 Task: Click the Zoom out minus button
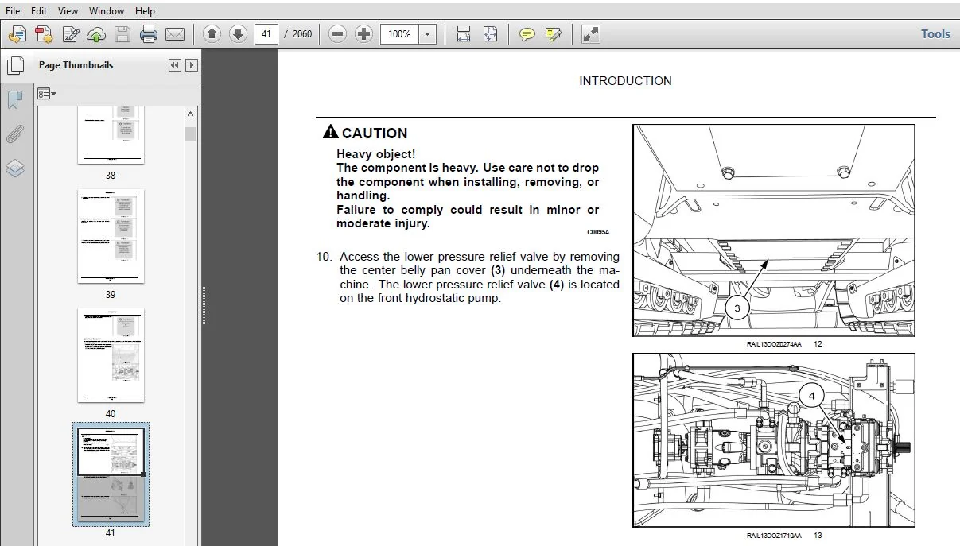pyautogui.click(x=337, y=34)
